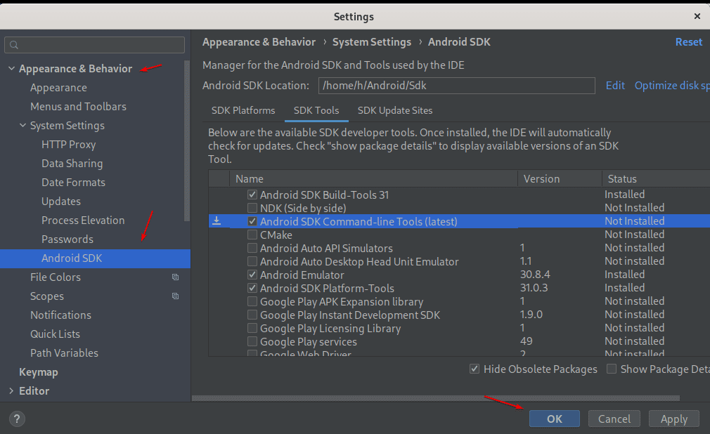Enable Show Package Details checkbox
This screenshot has height=434, width=710.
tap(612, 369)
